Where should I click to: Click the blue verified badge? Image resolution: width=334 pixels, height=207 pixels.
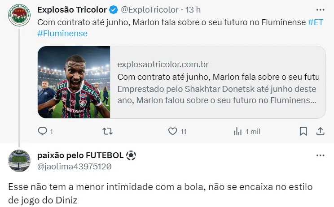pos(114,10)
